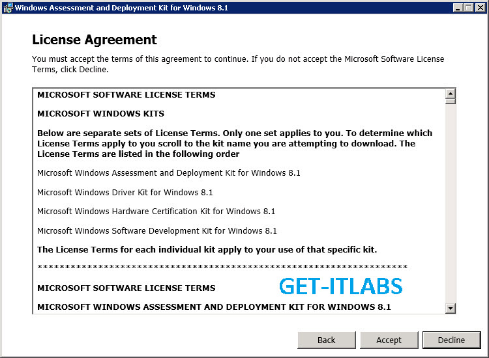Click the License Agreement heading
The image size is (489, 358).
(95, 40)
